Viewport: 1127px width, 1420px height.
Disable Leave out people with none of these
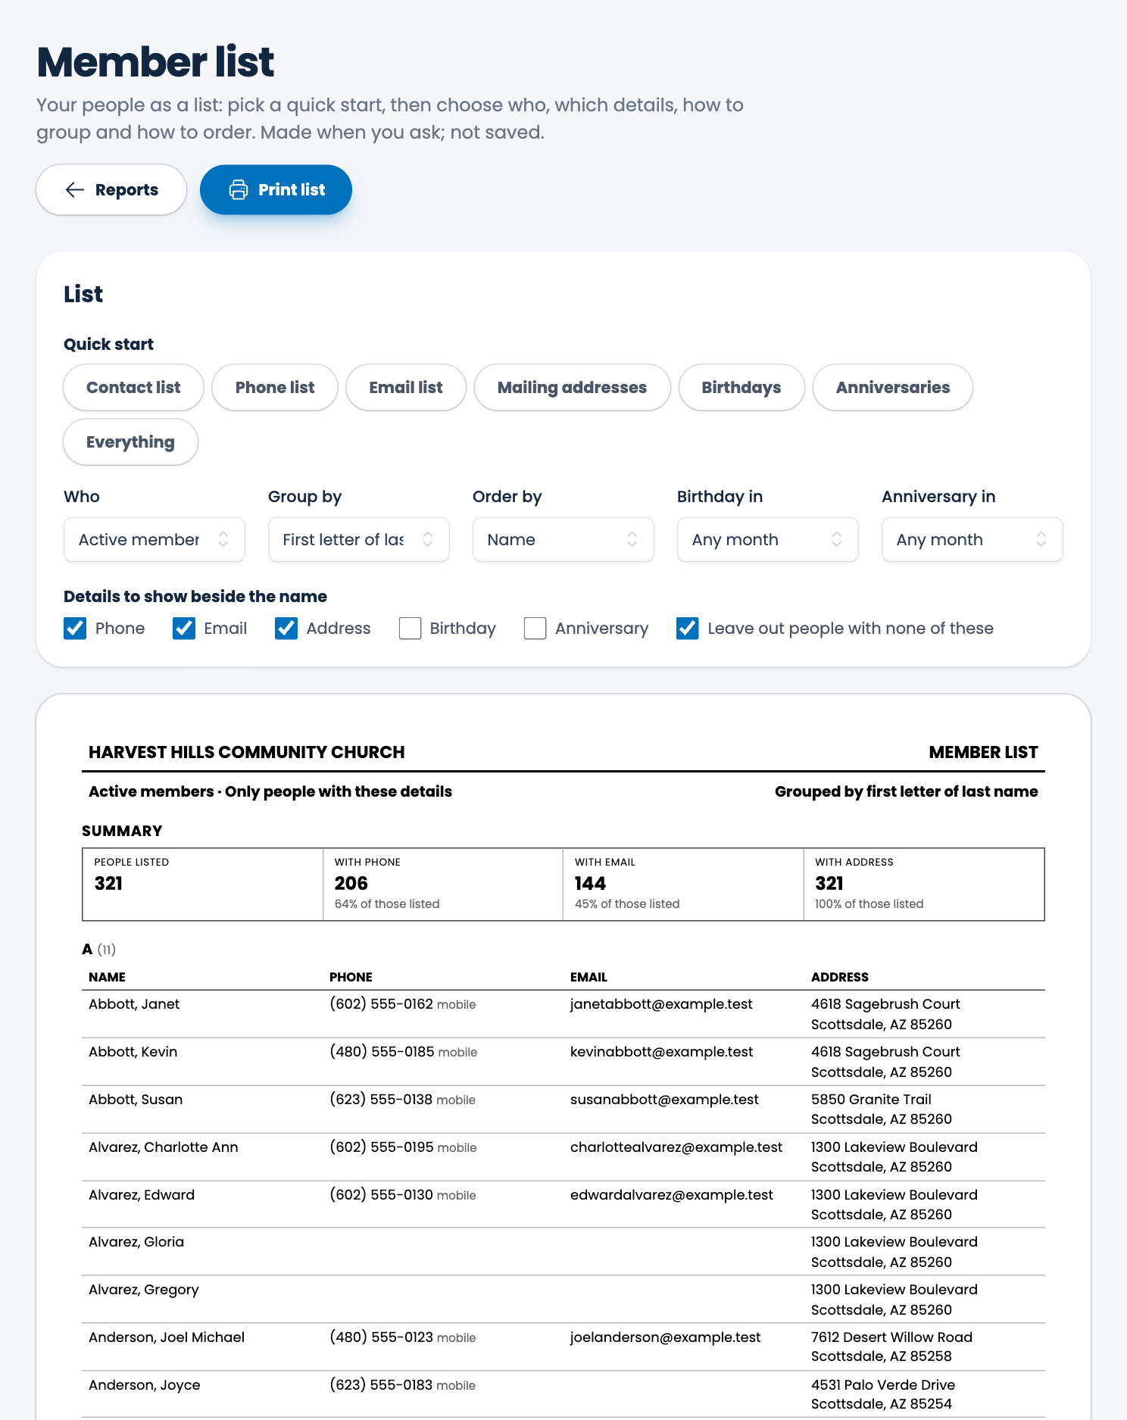(x=688, y=629)
